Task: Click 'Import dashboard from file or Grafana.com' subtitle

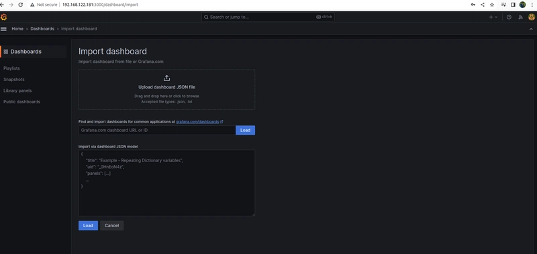Action: [121, 62]
